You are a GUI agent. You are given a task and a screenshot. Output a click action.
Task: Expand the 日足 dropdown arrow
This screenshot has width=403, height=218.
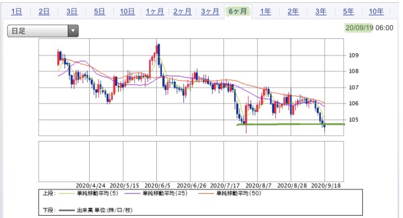(73, 31)
